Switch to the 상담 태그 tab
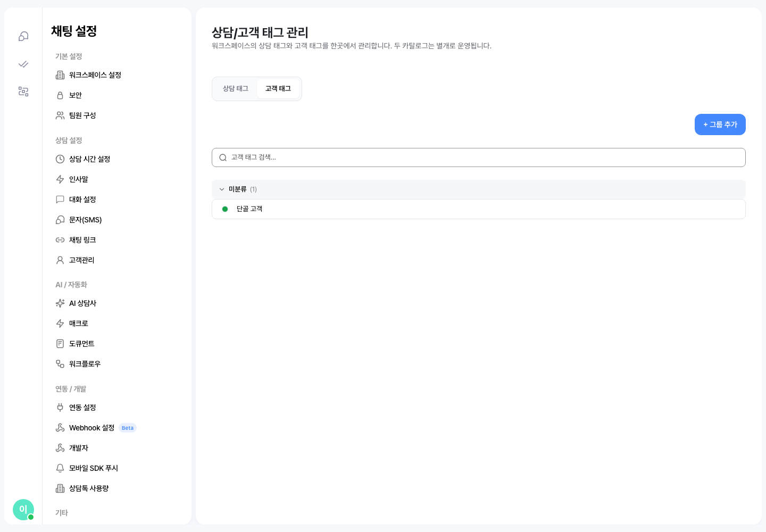766x532 pixels. pyautogui.click(x=236, y=89)
